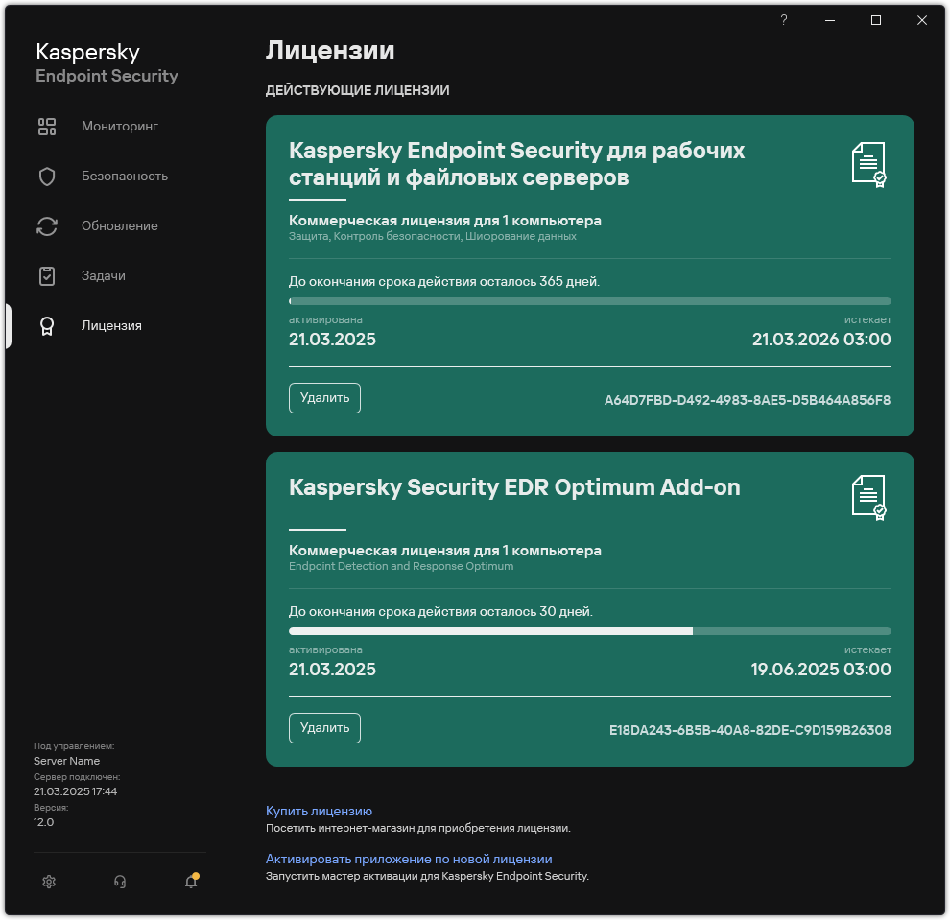Select license key A64D7FBD-D492-4983-8AE5-D5B464A856F8
The height and width of the screenshot is (920, 950).
[x=747, y=400]
